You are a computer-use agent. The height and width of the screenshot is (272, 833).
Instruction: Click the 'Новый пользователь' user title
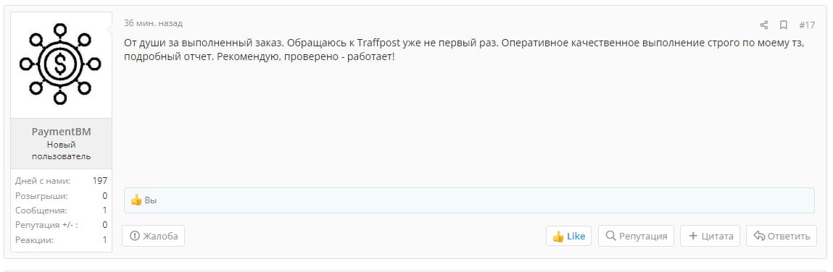coord(61,150)
